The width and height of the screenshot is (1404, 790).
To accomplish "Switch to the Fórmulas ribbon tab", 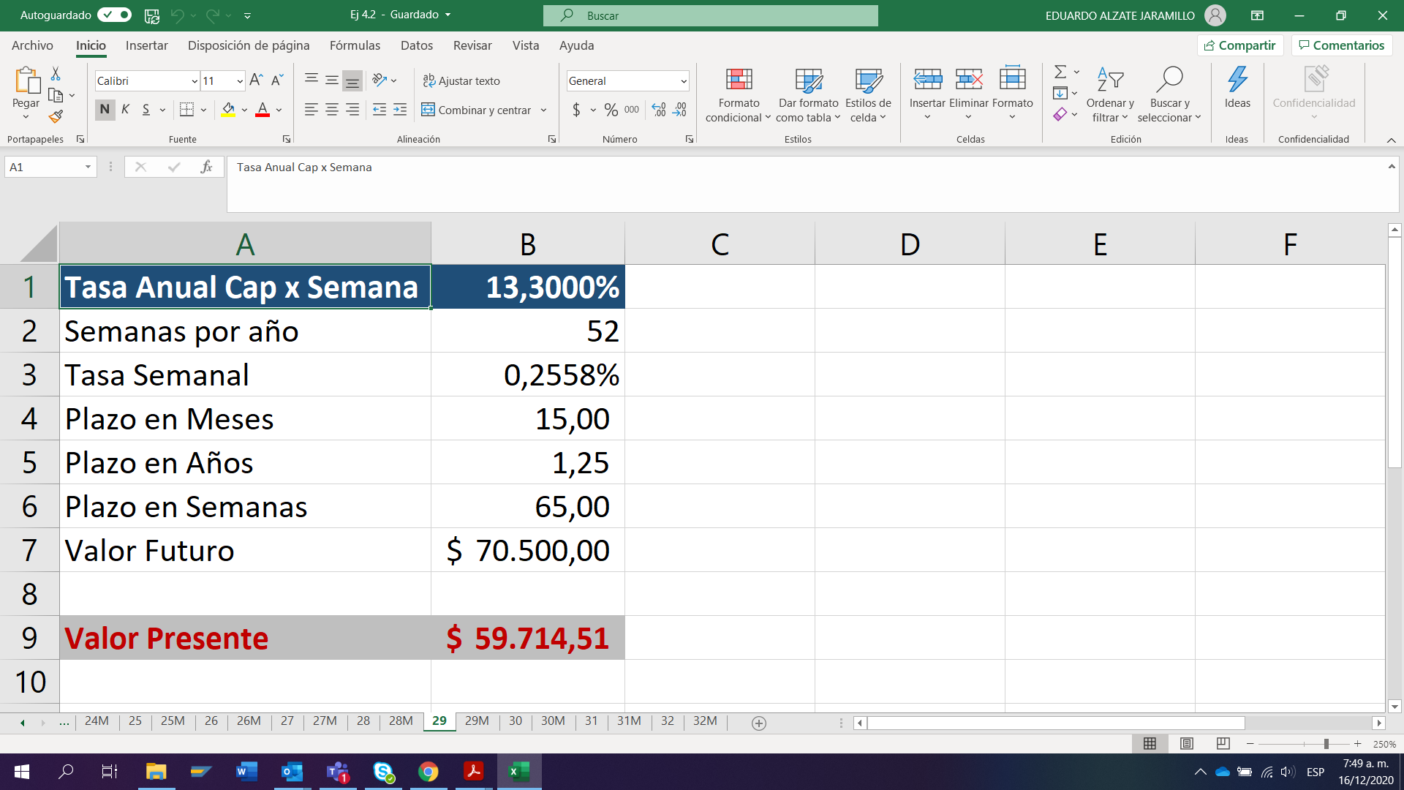I will (x=355, y=45).
